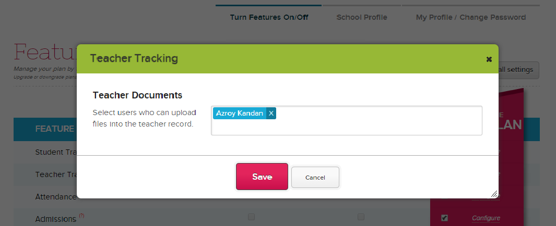Open the Admissions Configure link
The height and width of the screenshot is (226, 556).
(x=486, y=218)
